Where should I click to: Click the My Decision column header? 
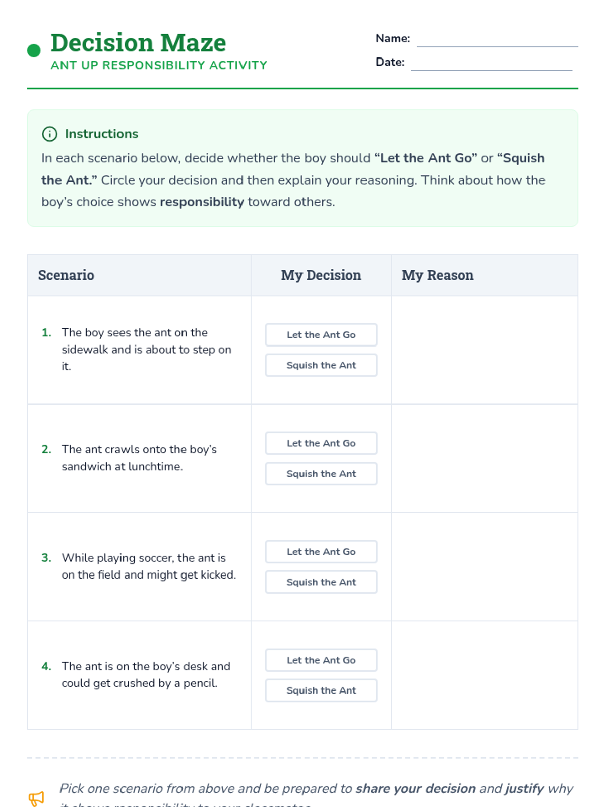pos(321,275)
